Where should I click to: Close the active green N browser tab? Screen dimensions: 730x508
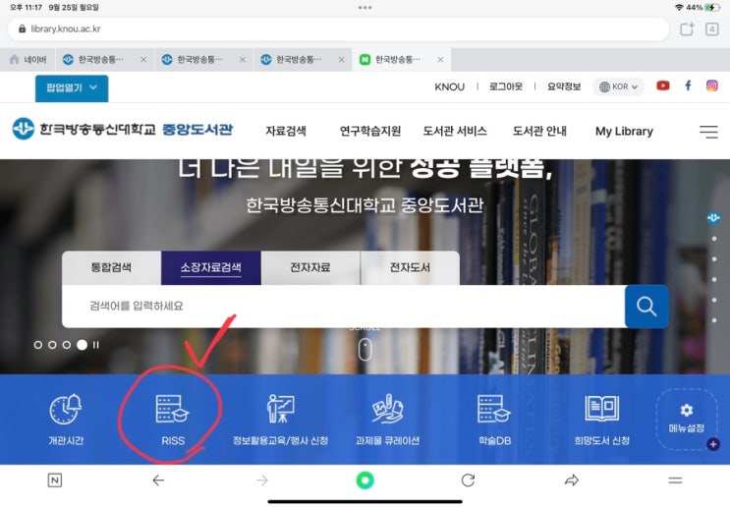[x=440, y=60]
